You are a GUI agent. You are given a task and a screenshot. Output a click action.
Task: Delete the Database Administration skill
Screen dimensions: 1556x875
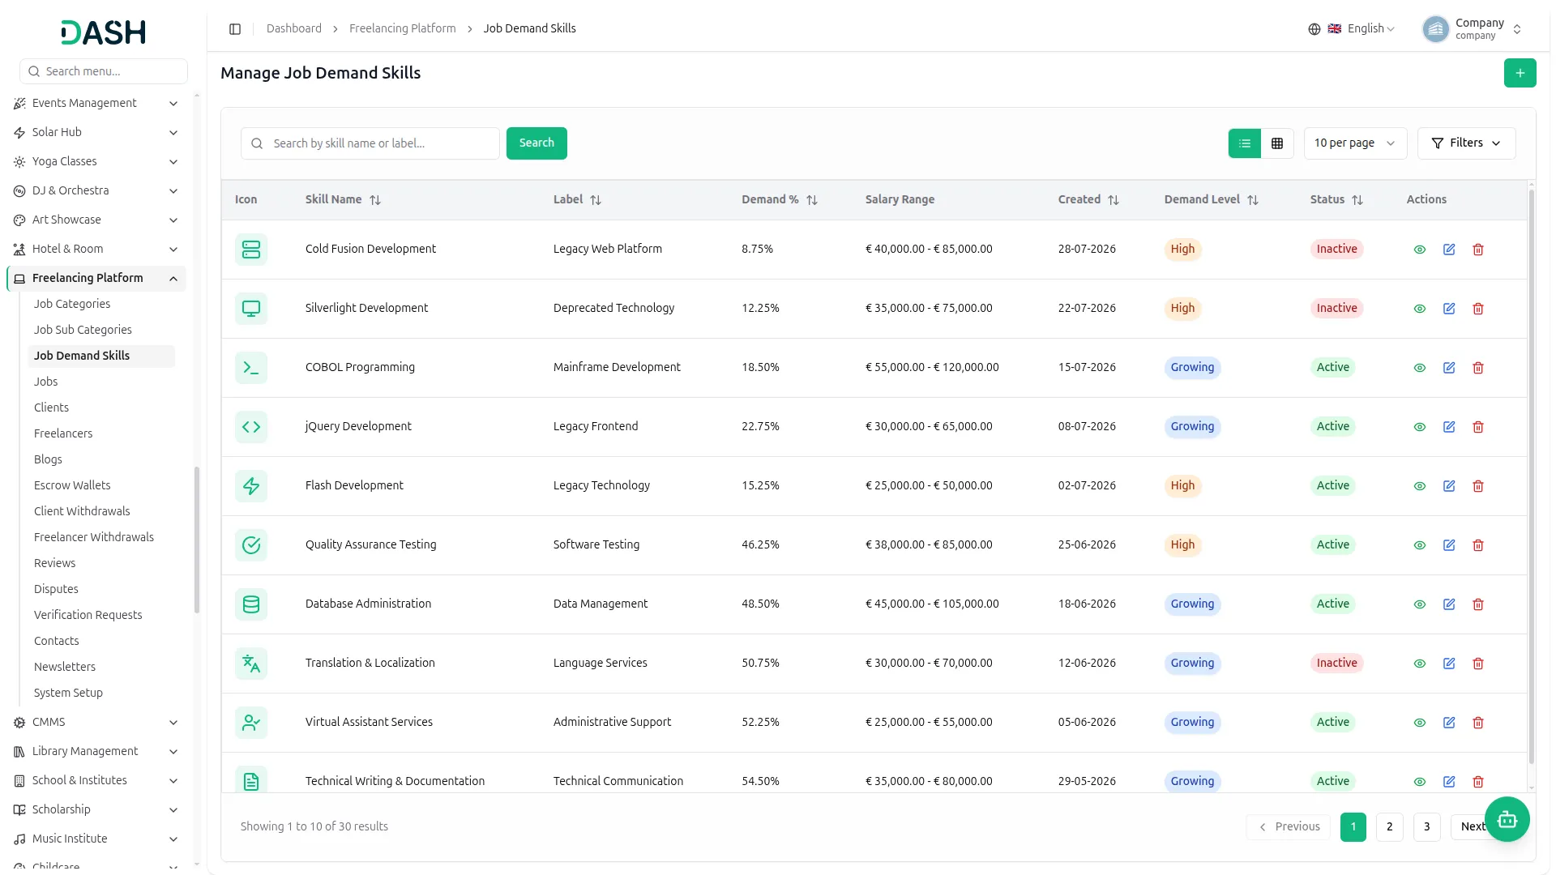point(1478,604)
